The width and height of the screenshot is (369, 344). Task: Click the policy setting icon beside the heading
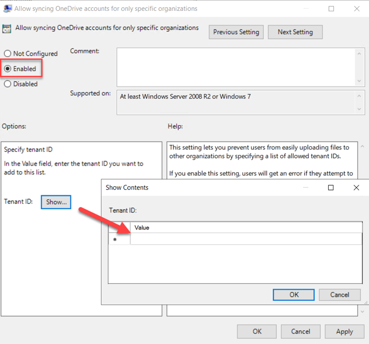coord(7,29)
